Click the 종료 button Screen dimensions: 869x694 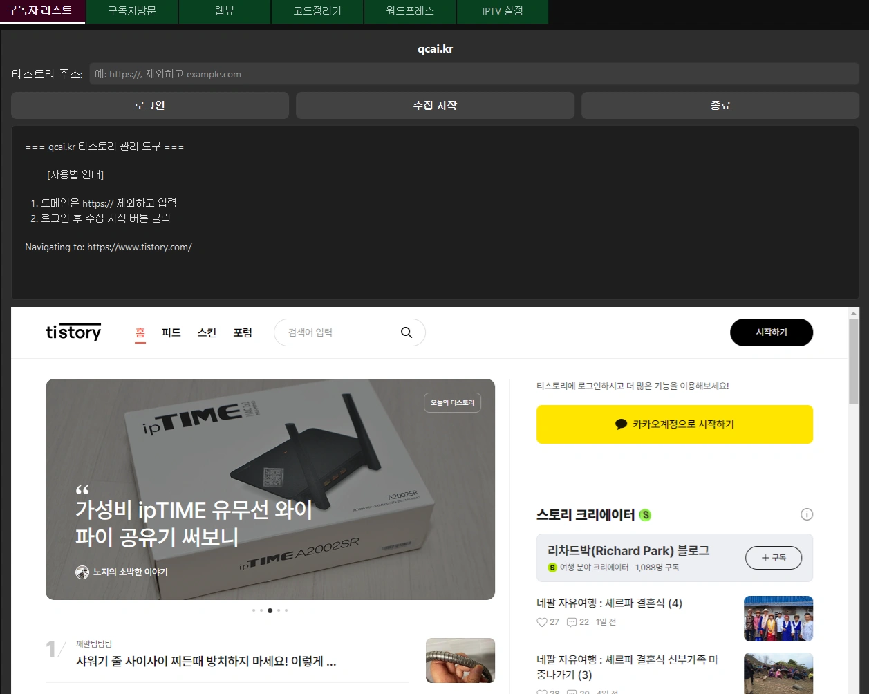720,105
